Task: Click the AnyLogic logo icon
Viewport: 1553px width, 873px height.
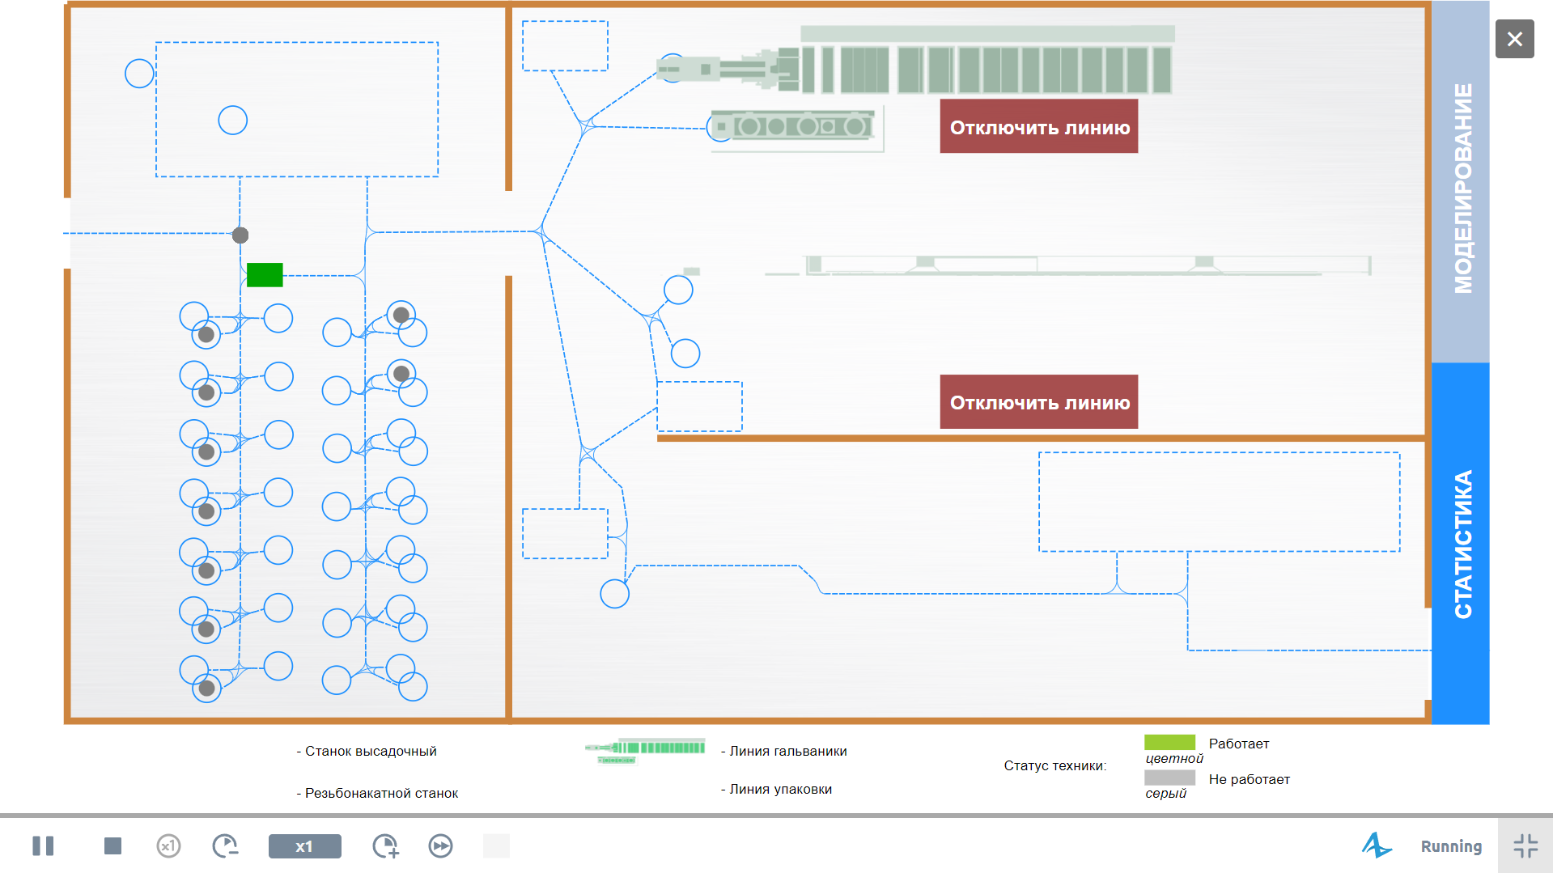Action: click(x=1376, y=845)
